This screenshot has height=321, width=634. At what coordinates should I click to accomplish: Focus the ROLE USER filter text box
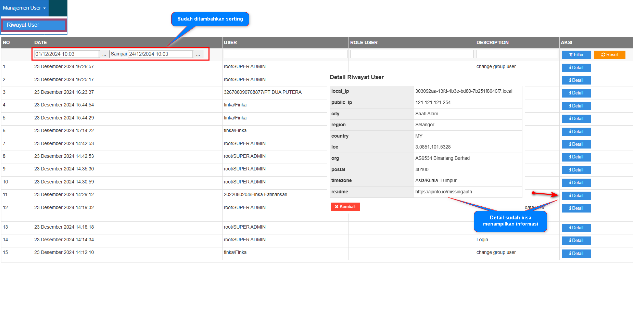[411, 54]
